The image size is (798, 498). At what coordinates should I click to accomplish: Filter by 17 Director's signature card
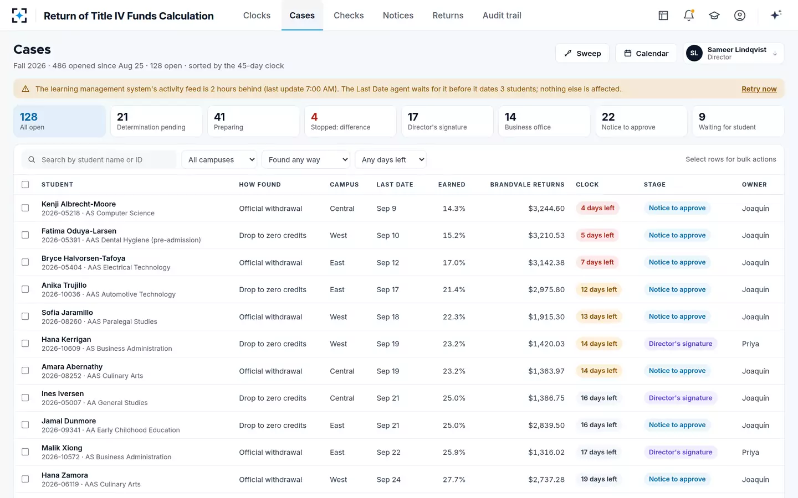[447, 121]
